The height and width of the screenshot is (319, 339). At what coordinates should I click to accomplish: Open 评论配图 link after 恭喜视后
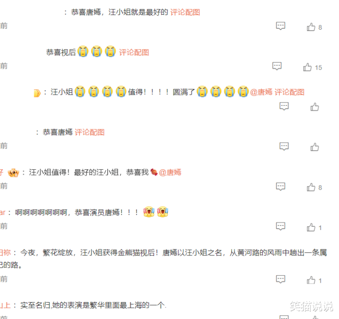(x=134, y=52)
